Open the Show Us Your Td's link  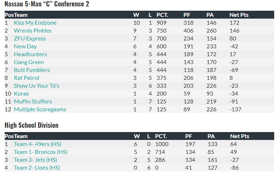tap(36, 86)
